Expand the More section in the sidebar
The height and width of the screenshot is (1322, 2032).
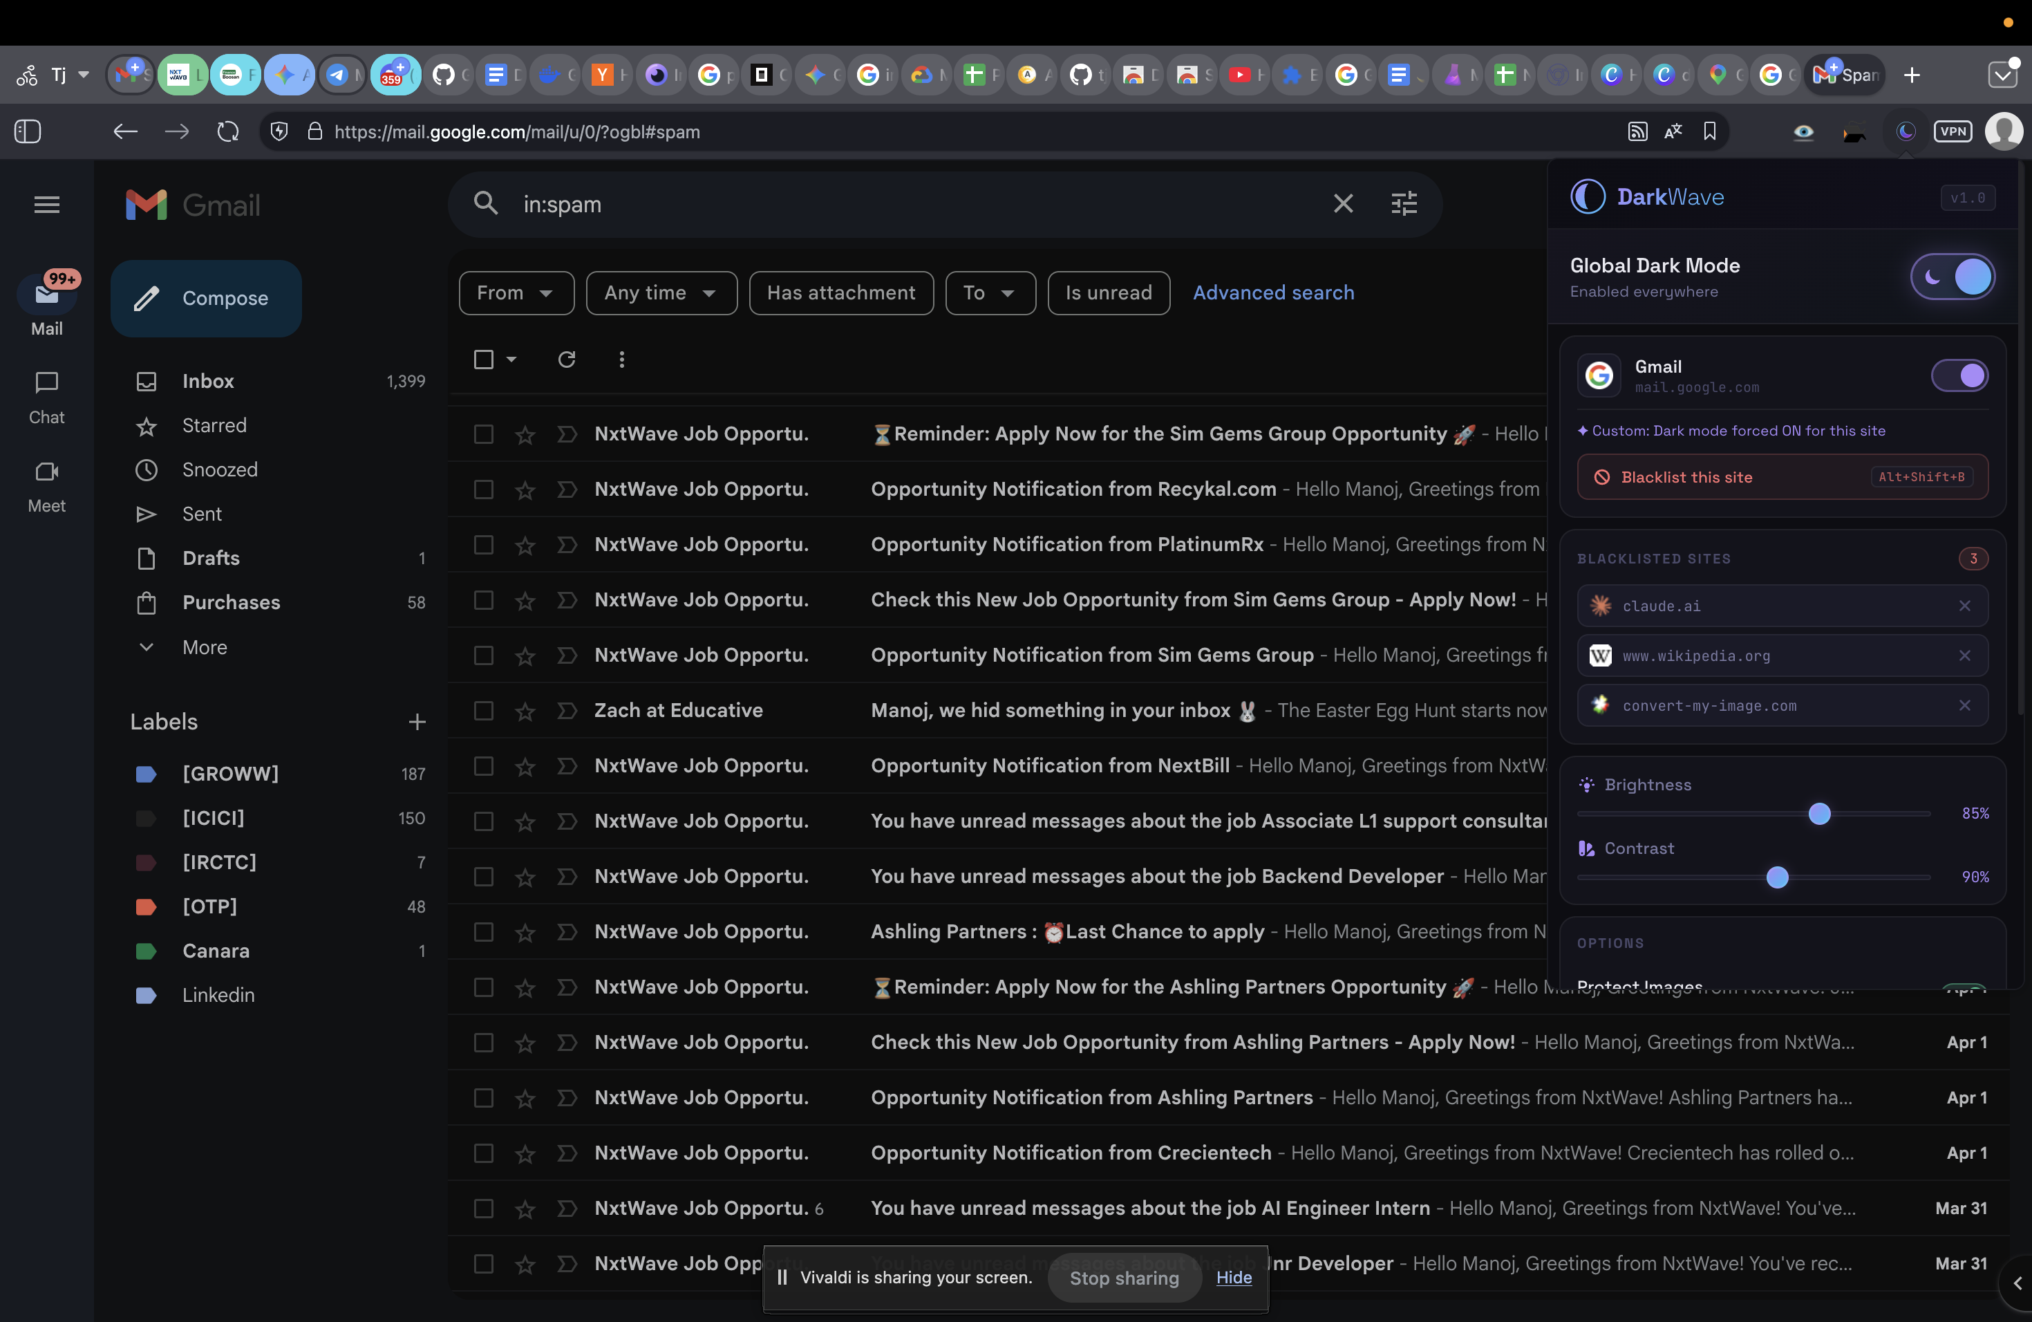coord(203,646)
